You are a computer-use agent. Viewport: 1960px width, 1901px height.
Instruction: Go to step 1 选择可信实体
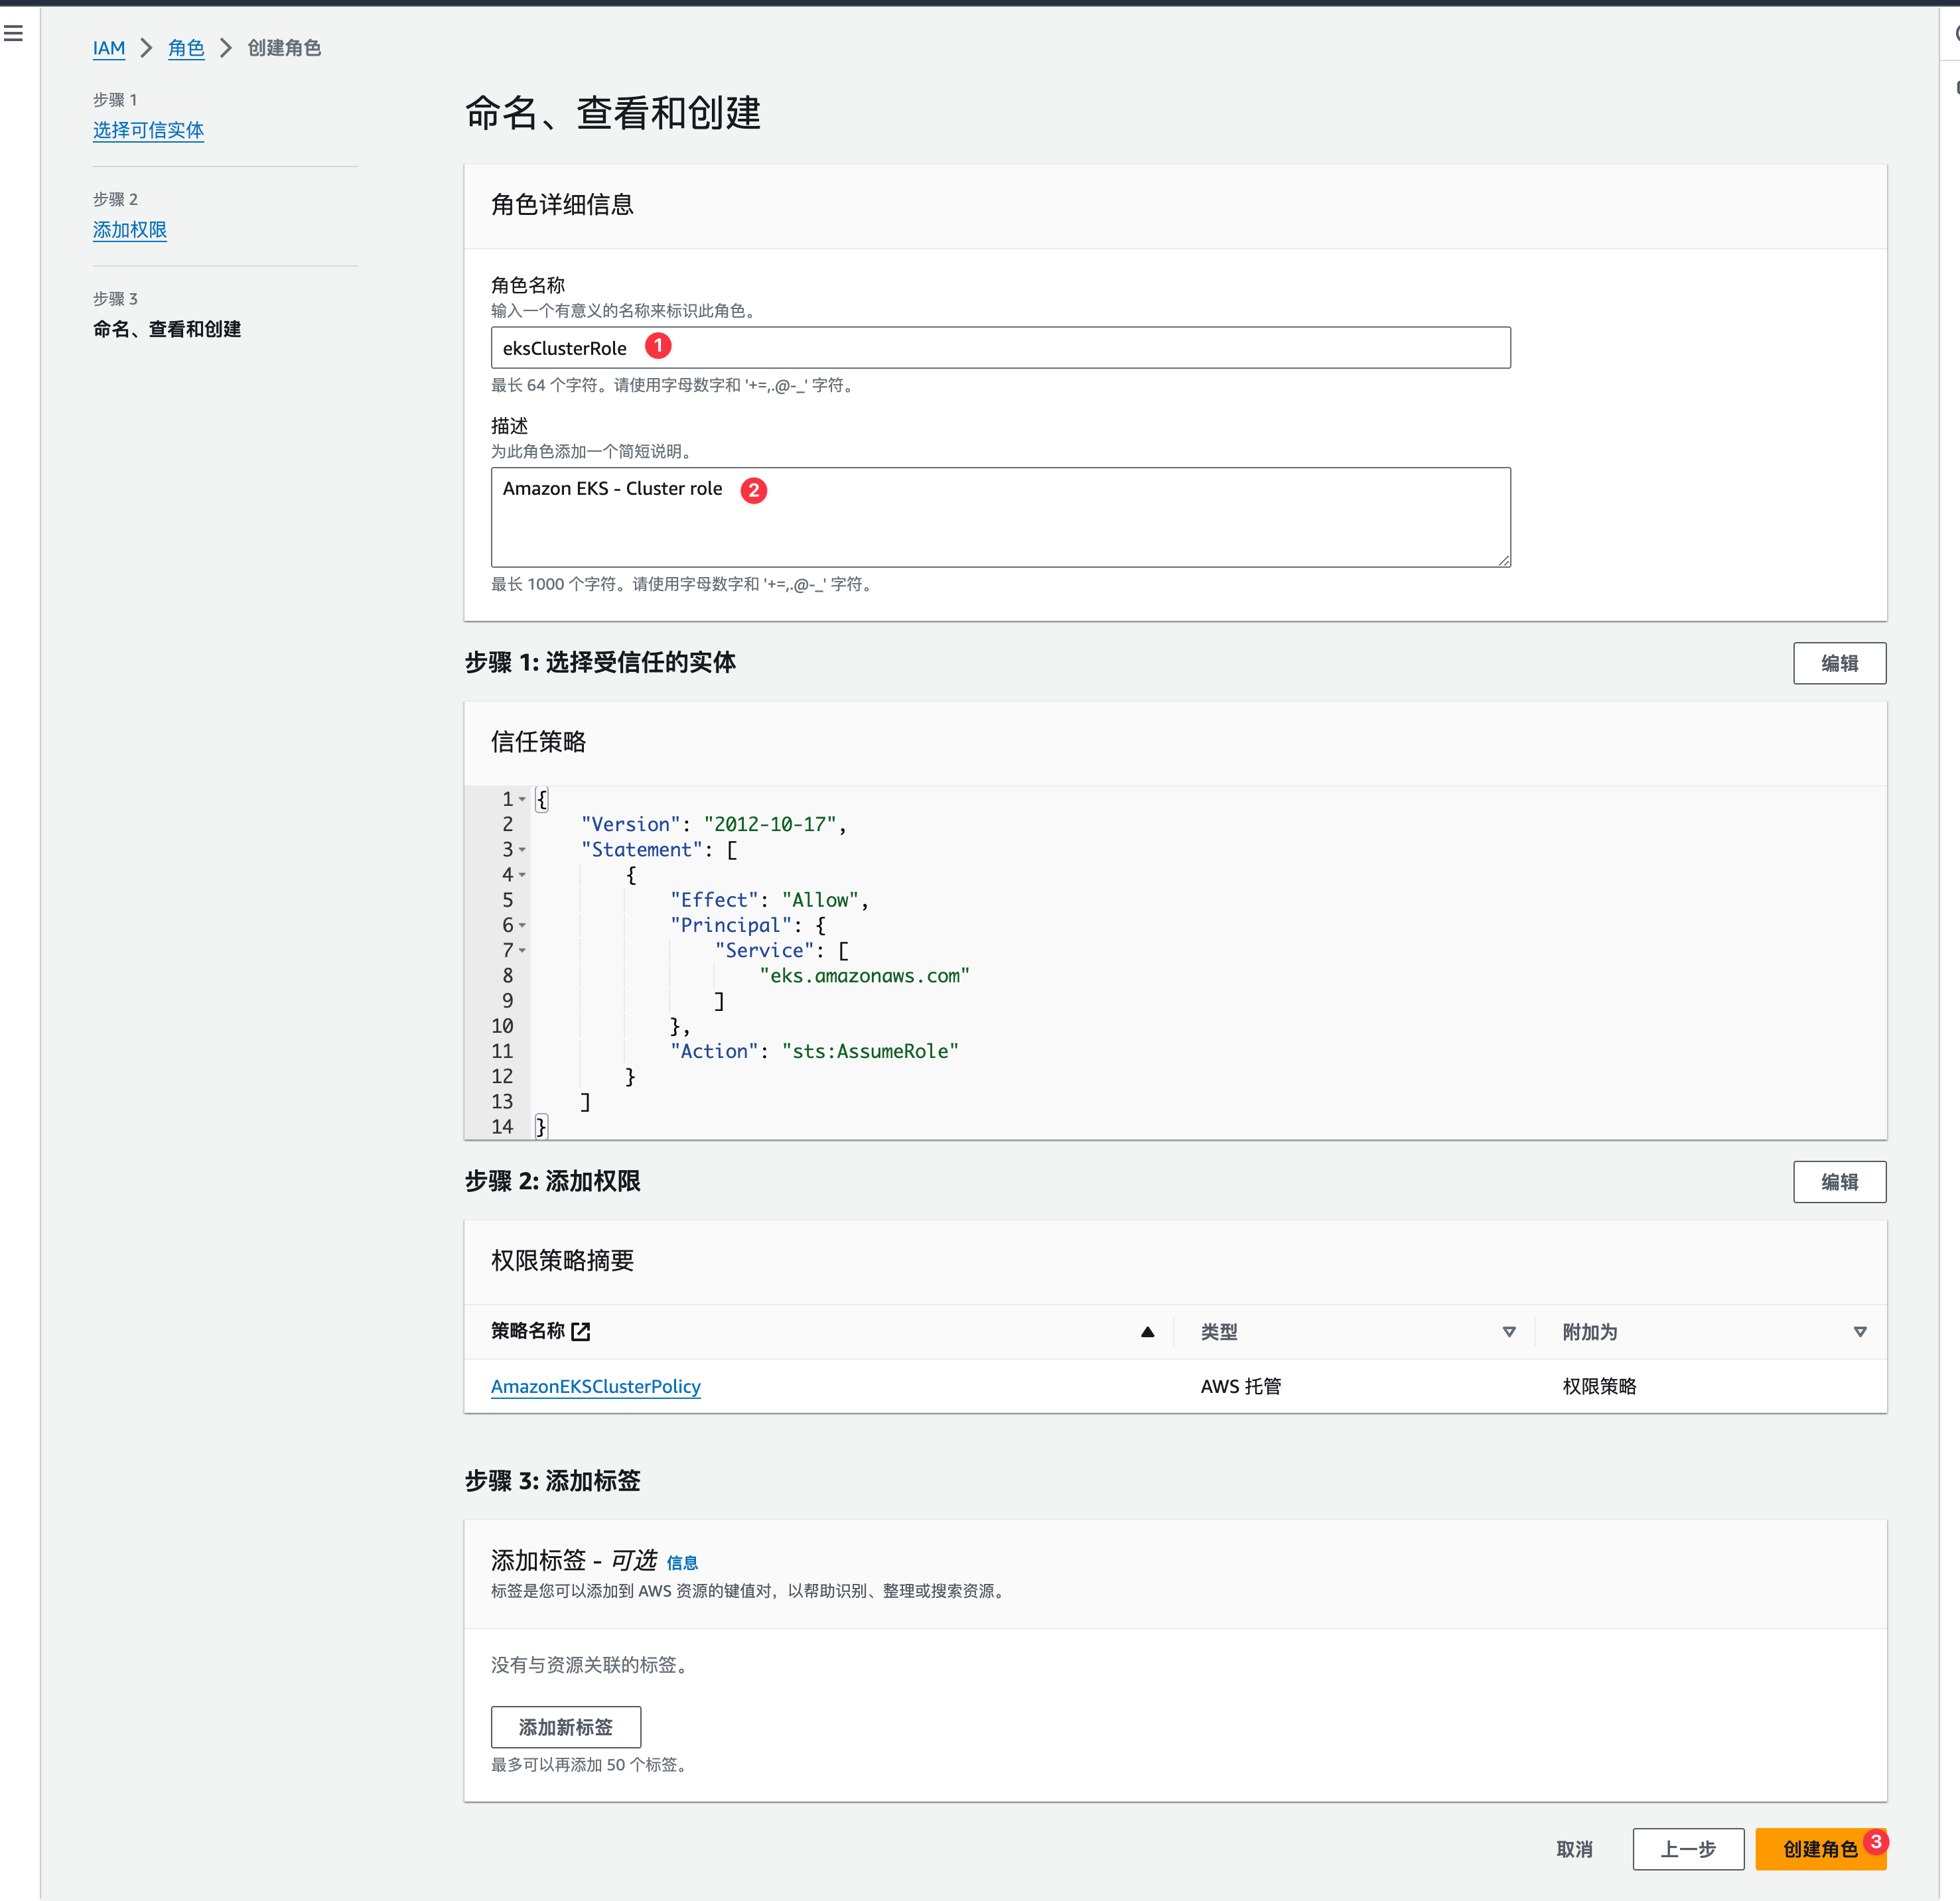pyautogui.click(x=148, y=130)
